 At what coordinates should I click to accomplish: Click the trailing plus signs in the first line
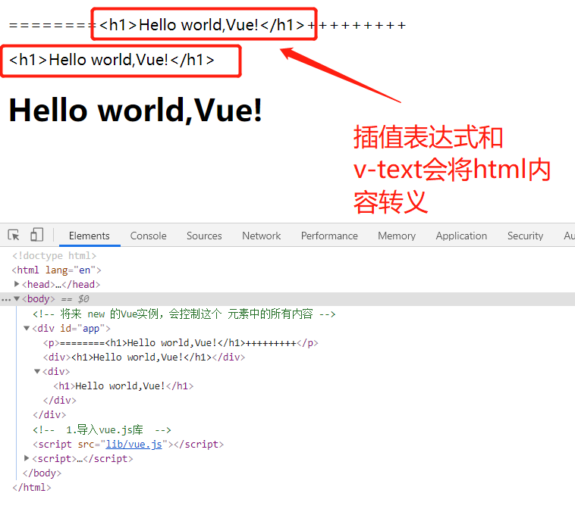coord(357,25)
